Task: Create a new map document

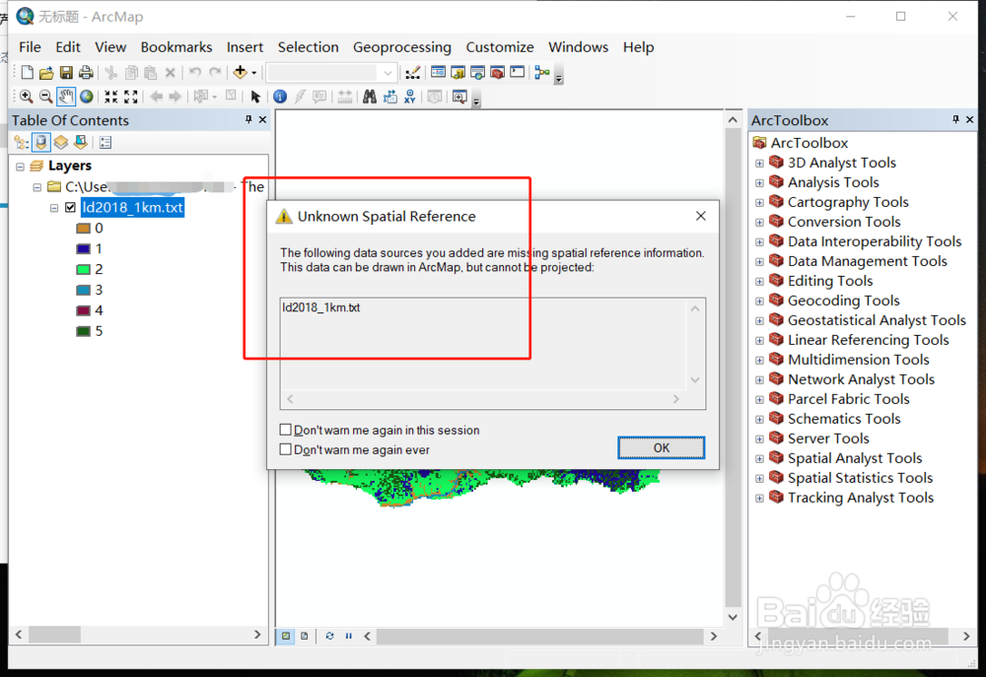Action: [x=27, y=73]
